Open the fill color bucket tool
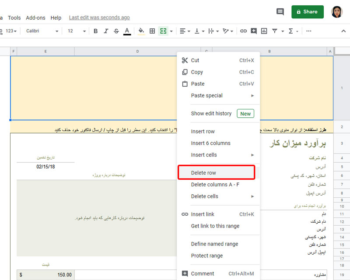 (x=141, y=31)
